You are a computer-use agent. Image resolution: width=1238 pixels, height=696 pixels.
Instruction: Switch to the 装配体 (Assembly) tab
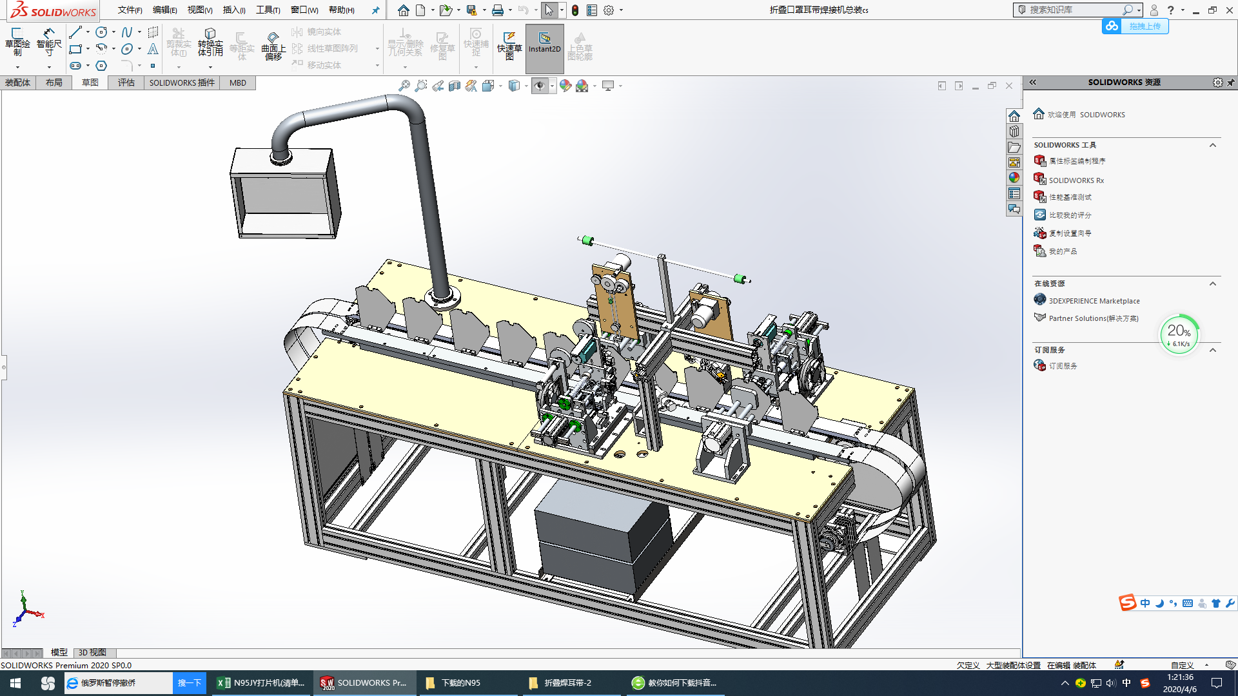click(x=18, y=82)
